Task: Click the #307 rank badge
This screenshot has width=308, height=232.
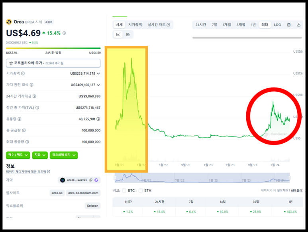Action: (49, 22)
